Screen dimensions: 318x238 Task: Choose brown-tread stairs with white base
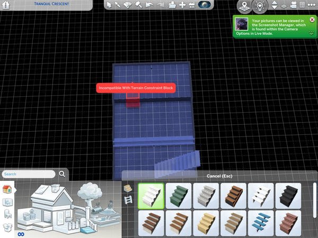[151, 223]
